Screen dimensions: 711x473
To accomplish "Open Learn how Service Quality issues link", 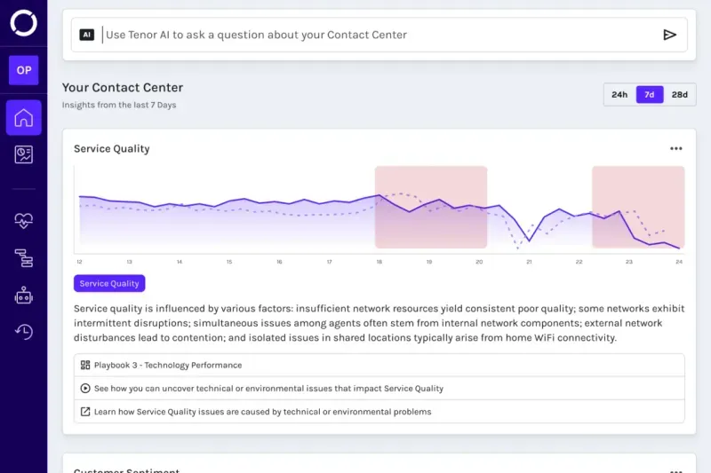I will click(262, 412).
